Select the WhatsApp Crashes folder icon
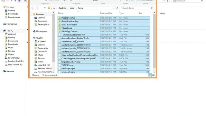This screenshot has width=206, height=116. pos(60,32)
